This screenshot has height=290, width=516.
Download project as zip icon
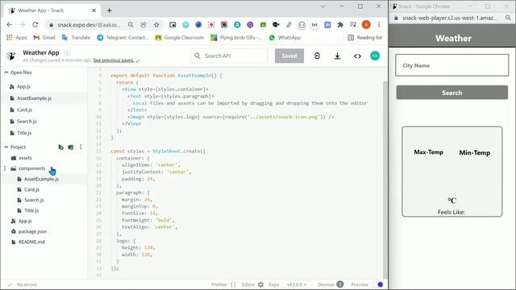pos(337,56)
